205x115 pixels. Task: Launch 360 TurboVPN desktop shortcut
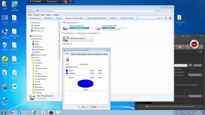(x=15, y=6)
